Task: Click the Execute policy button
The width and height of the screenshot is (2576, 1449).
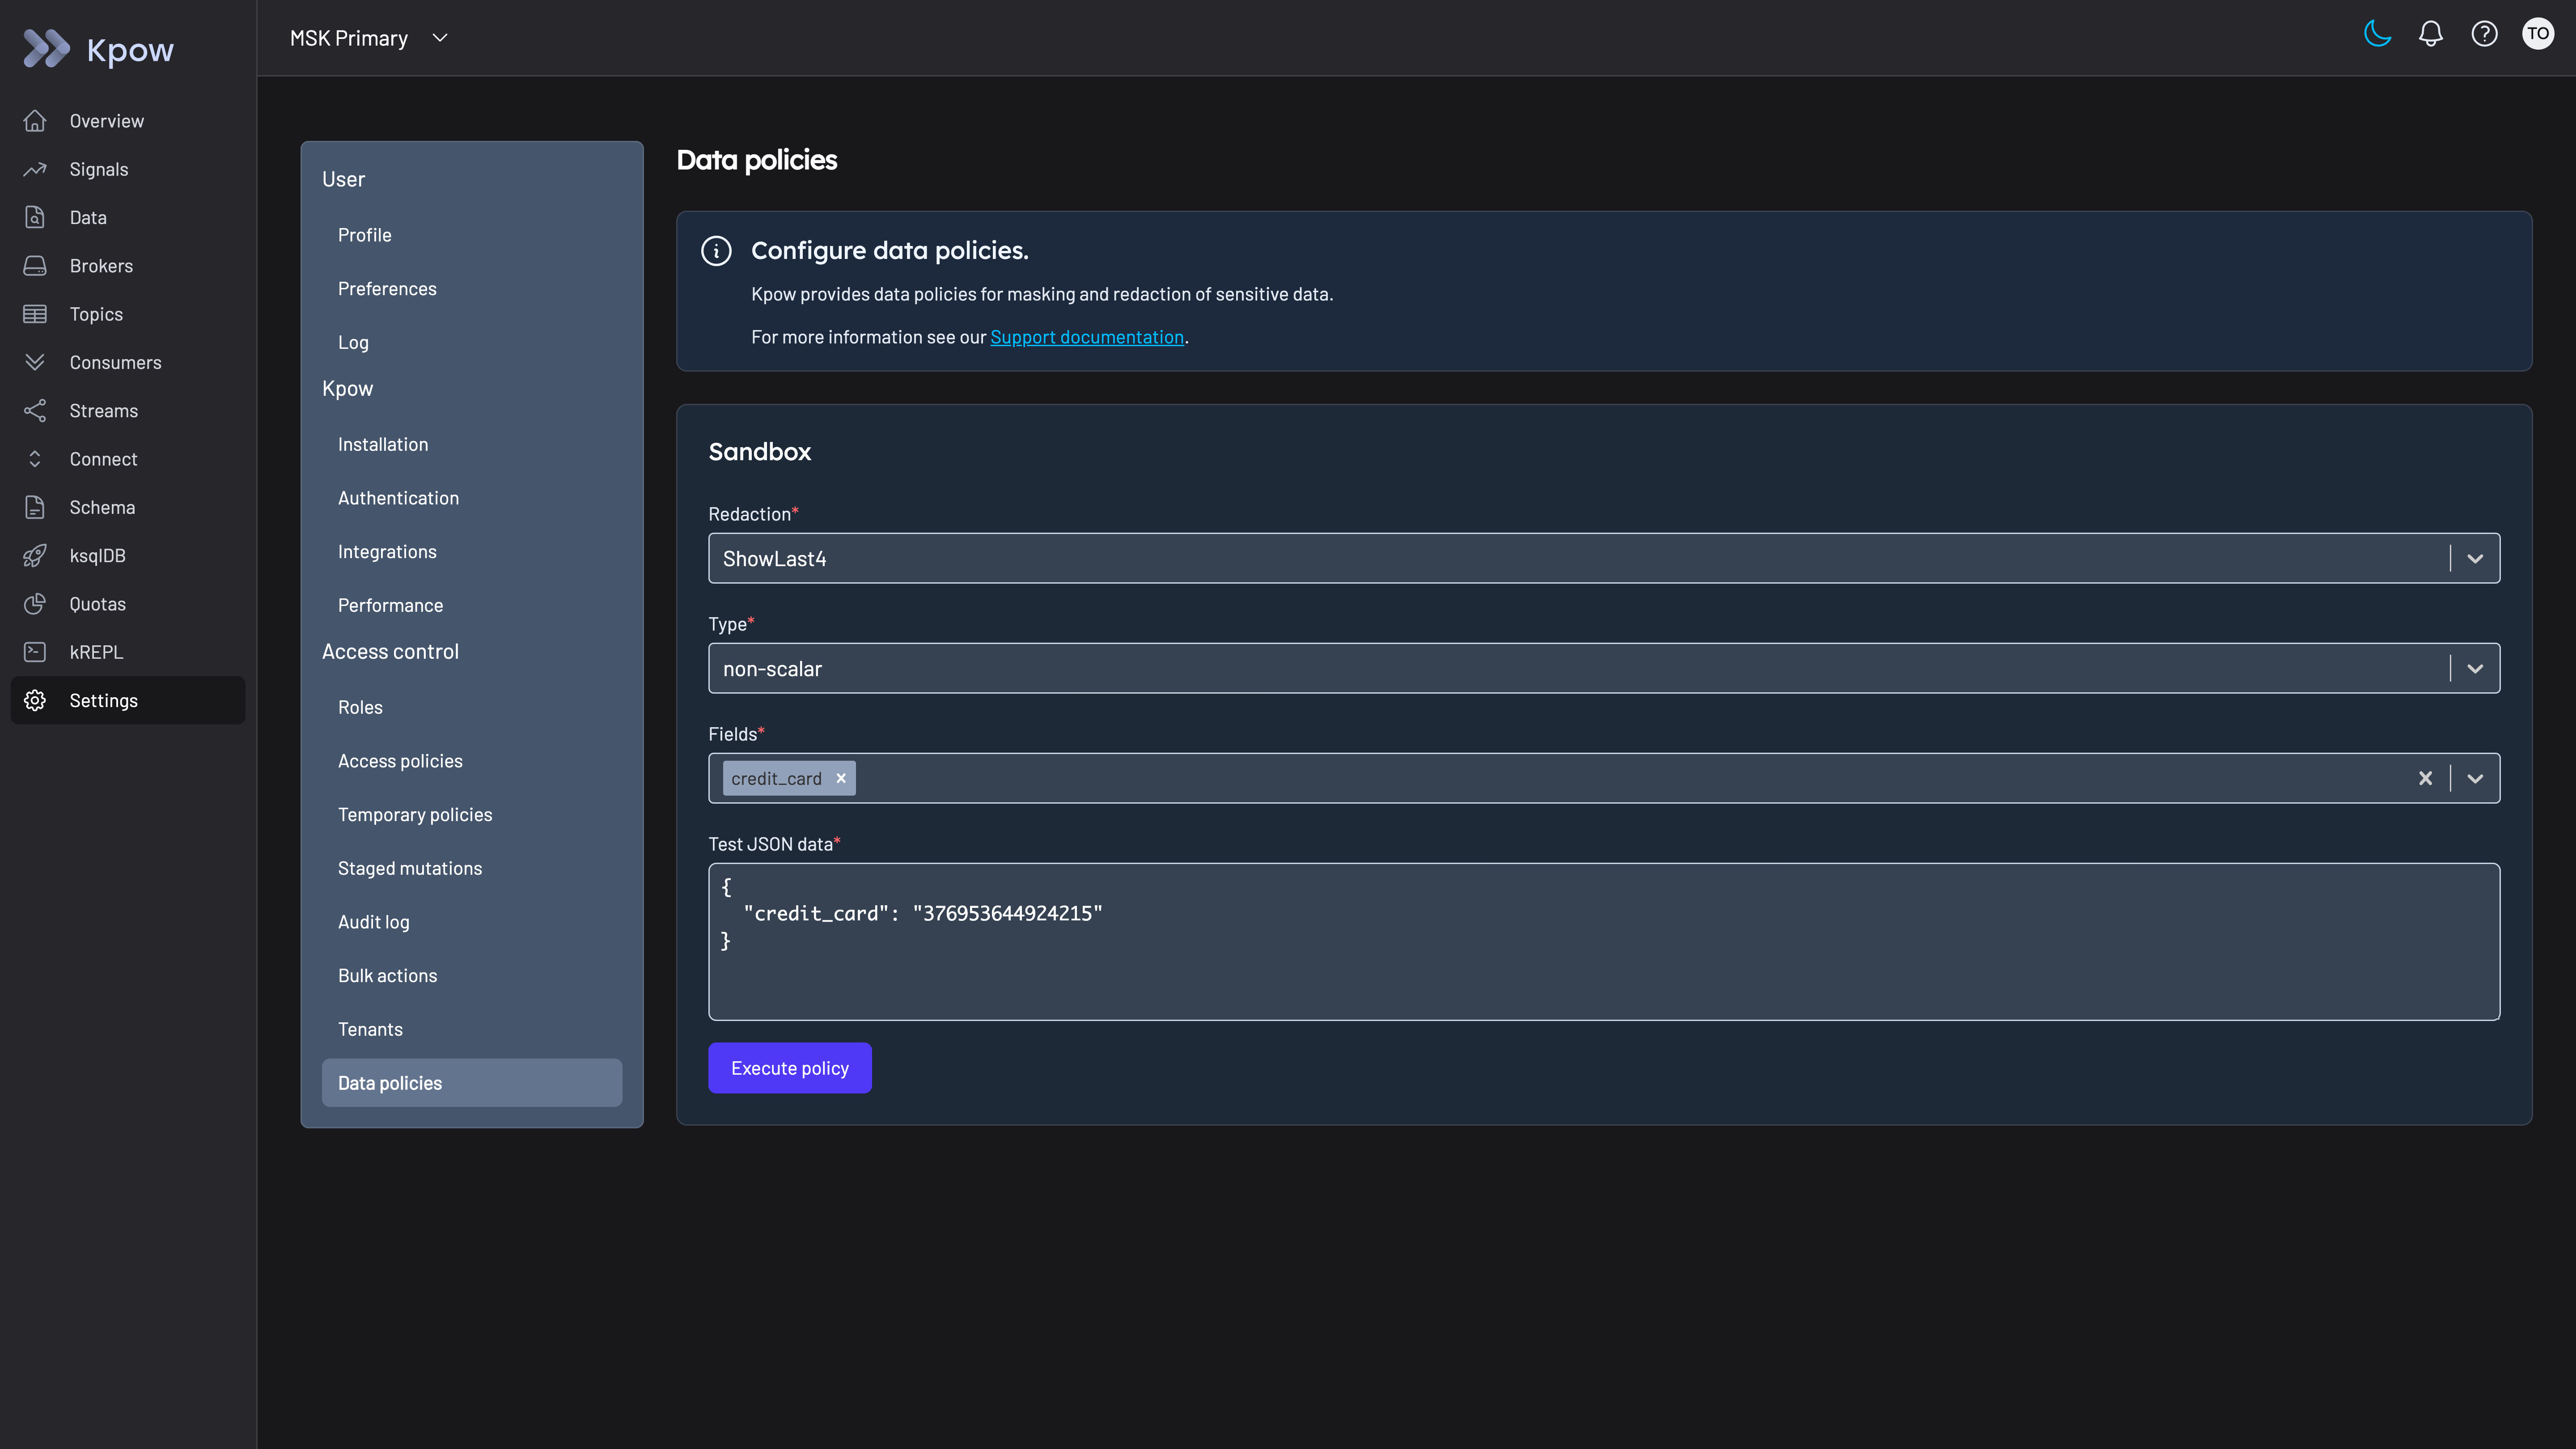Action: pyautogui.click(x=790, y=1068)
